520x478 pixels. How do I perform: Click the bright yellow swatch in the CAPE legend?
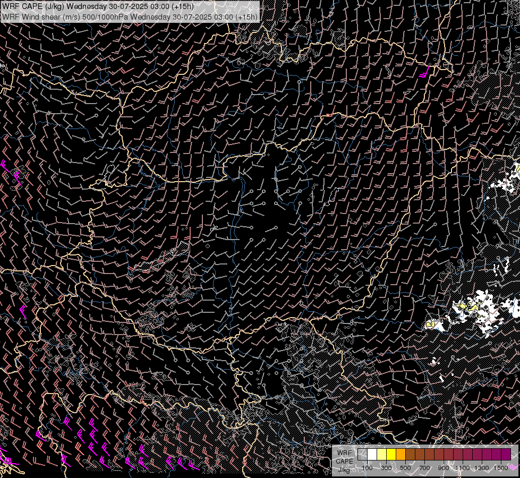pos(391,455)
